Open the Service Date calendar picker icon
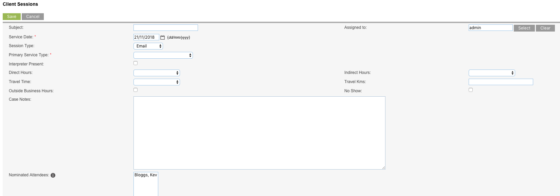 tap(162, 37)
